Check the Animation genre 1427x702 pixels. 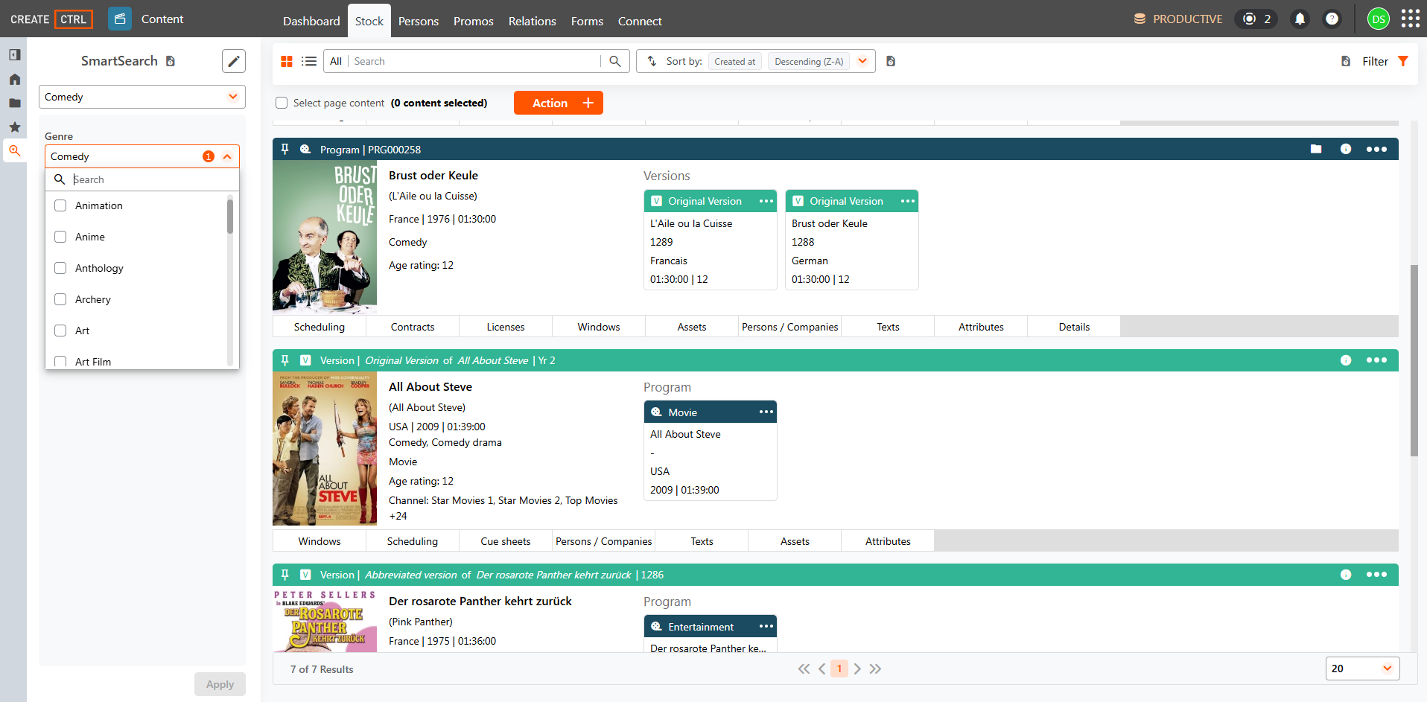(x=60, y=205)
